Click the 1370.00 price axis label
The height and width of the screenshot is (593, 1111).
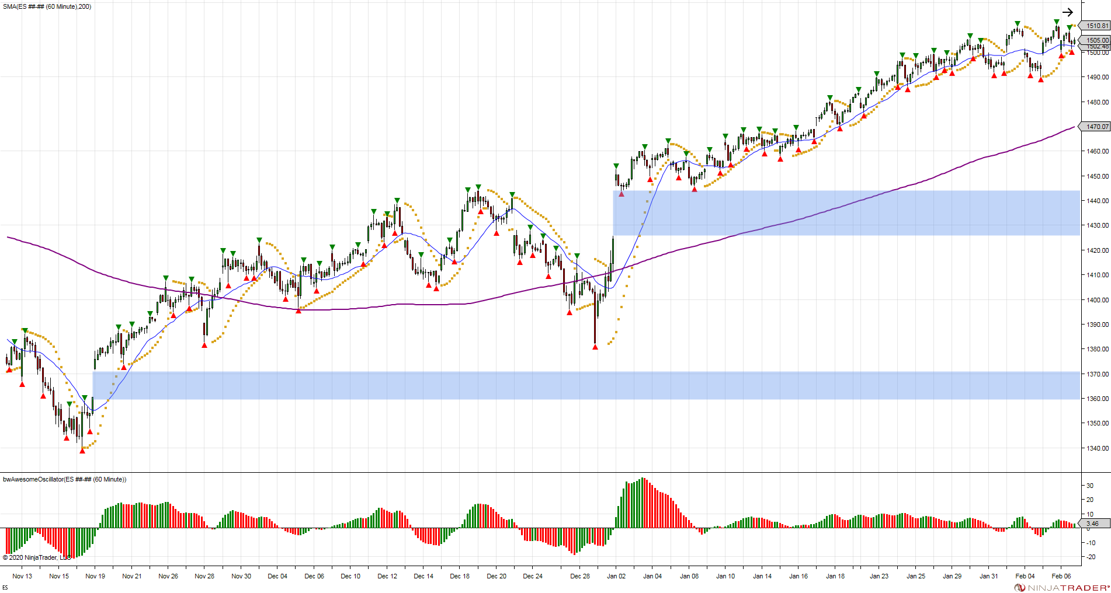click(1098, 374)
